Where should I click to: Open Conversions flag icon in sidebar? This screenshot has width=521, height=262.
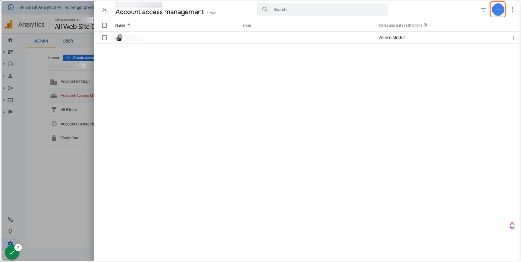click(10, 112)
